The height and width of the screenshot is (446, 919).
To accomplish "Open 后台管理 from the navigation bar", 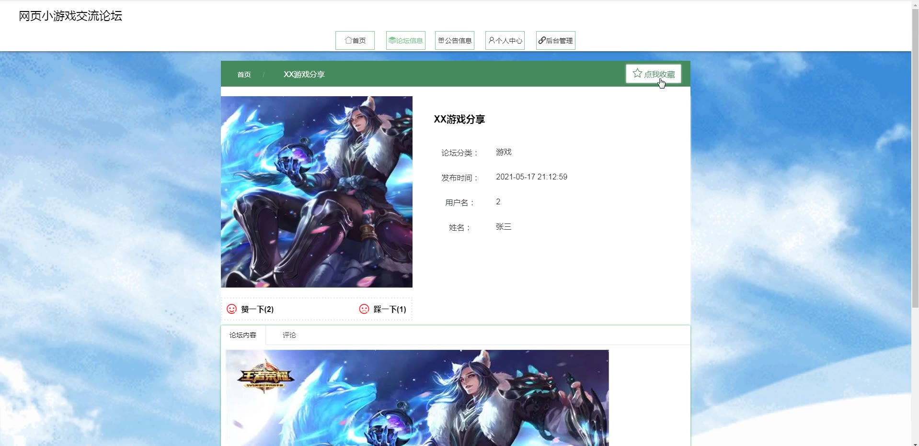I will tap(556, 41).
